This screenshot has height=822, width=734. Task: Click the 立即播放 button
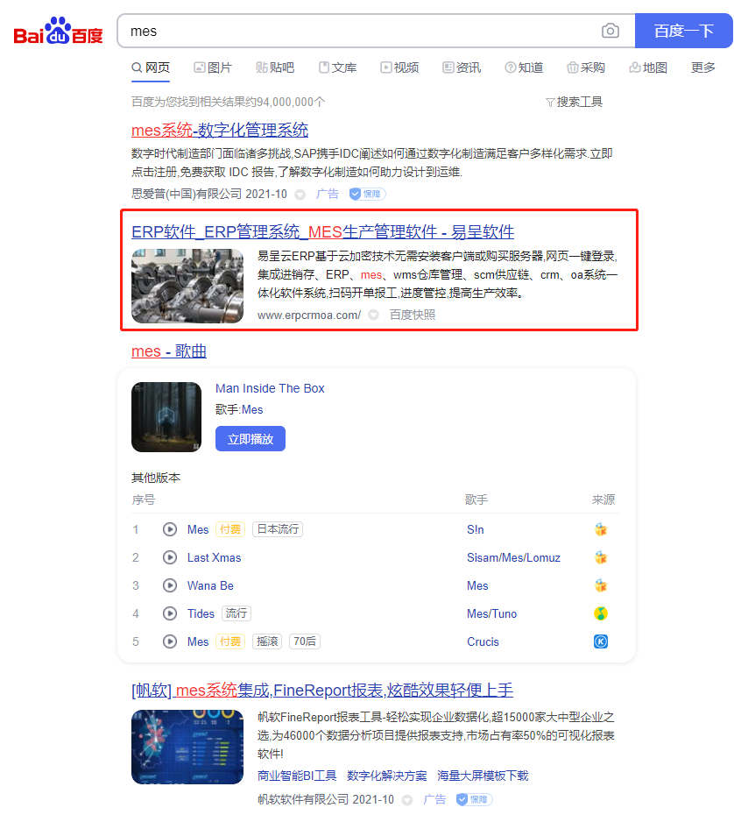tap(251, 439)
